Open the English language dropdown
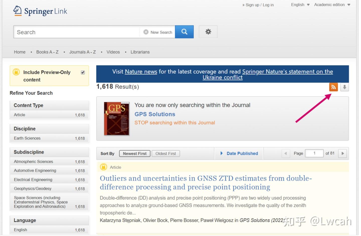 (300, 5)
